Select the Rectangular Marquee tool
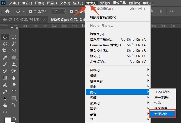 [x=14, y=37]
